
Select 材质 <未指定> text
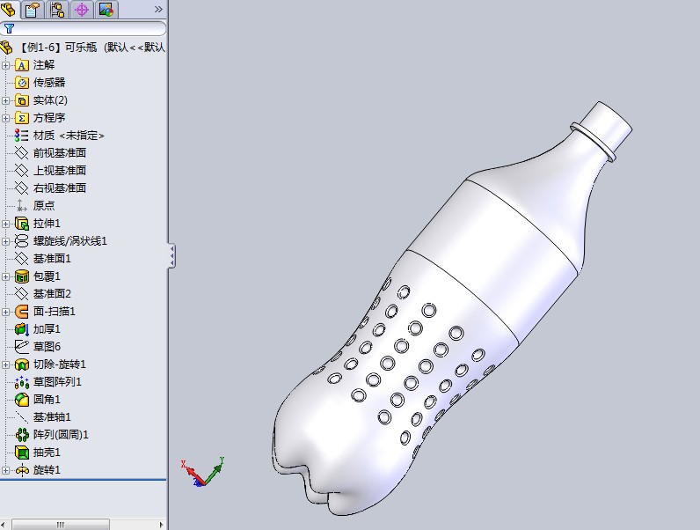click(69, 136)
